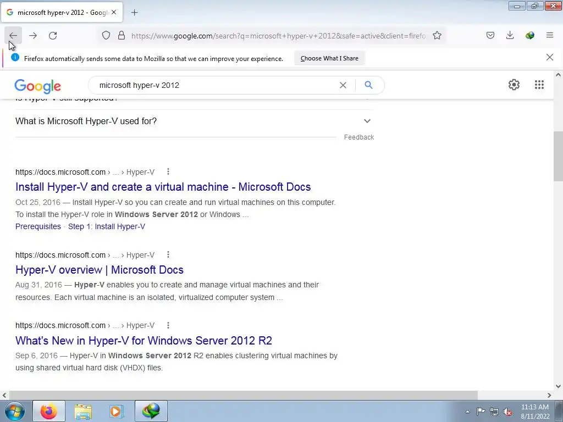Click the muted volume tray icon
This screenshot has height=422, width=563.
507,412
